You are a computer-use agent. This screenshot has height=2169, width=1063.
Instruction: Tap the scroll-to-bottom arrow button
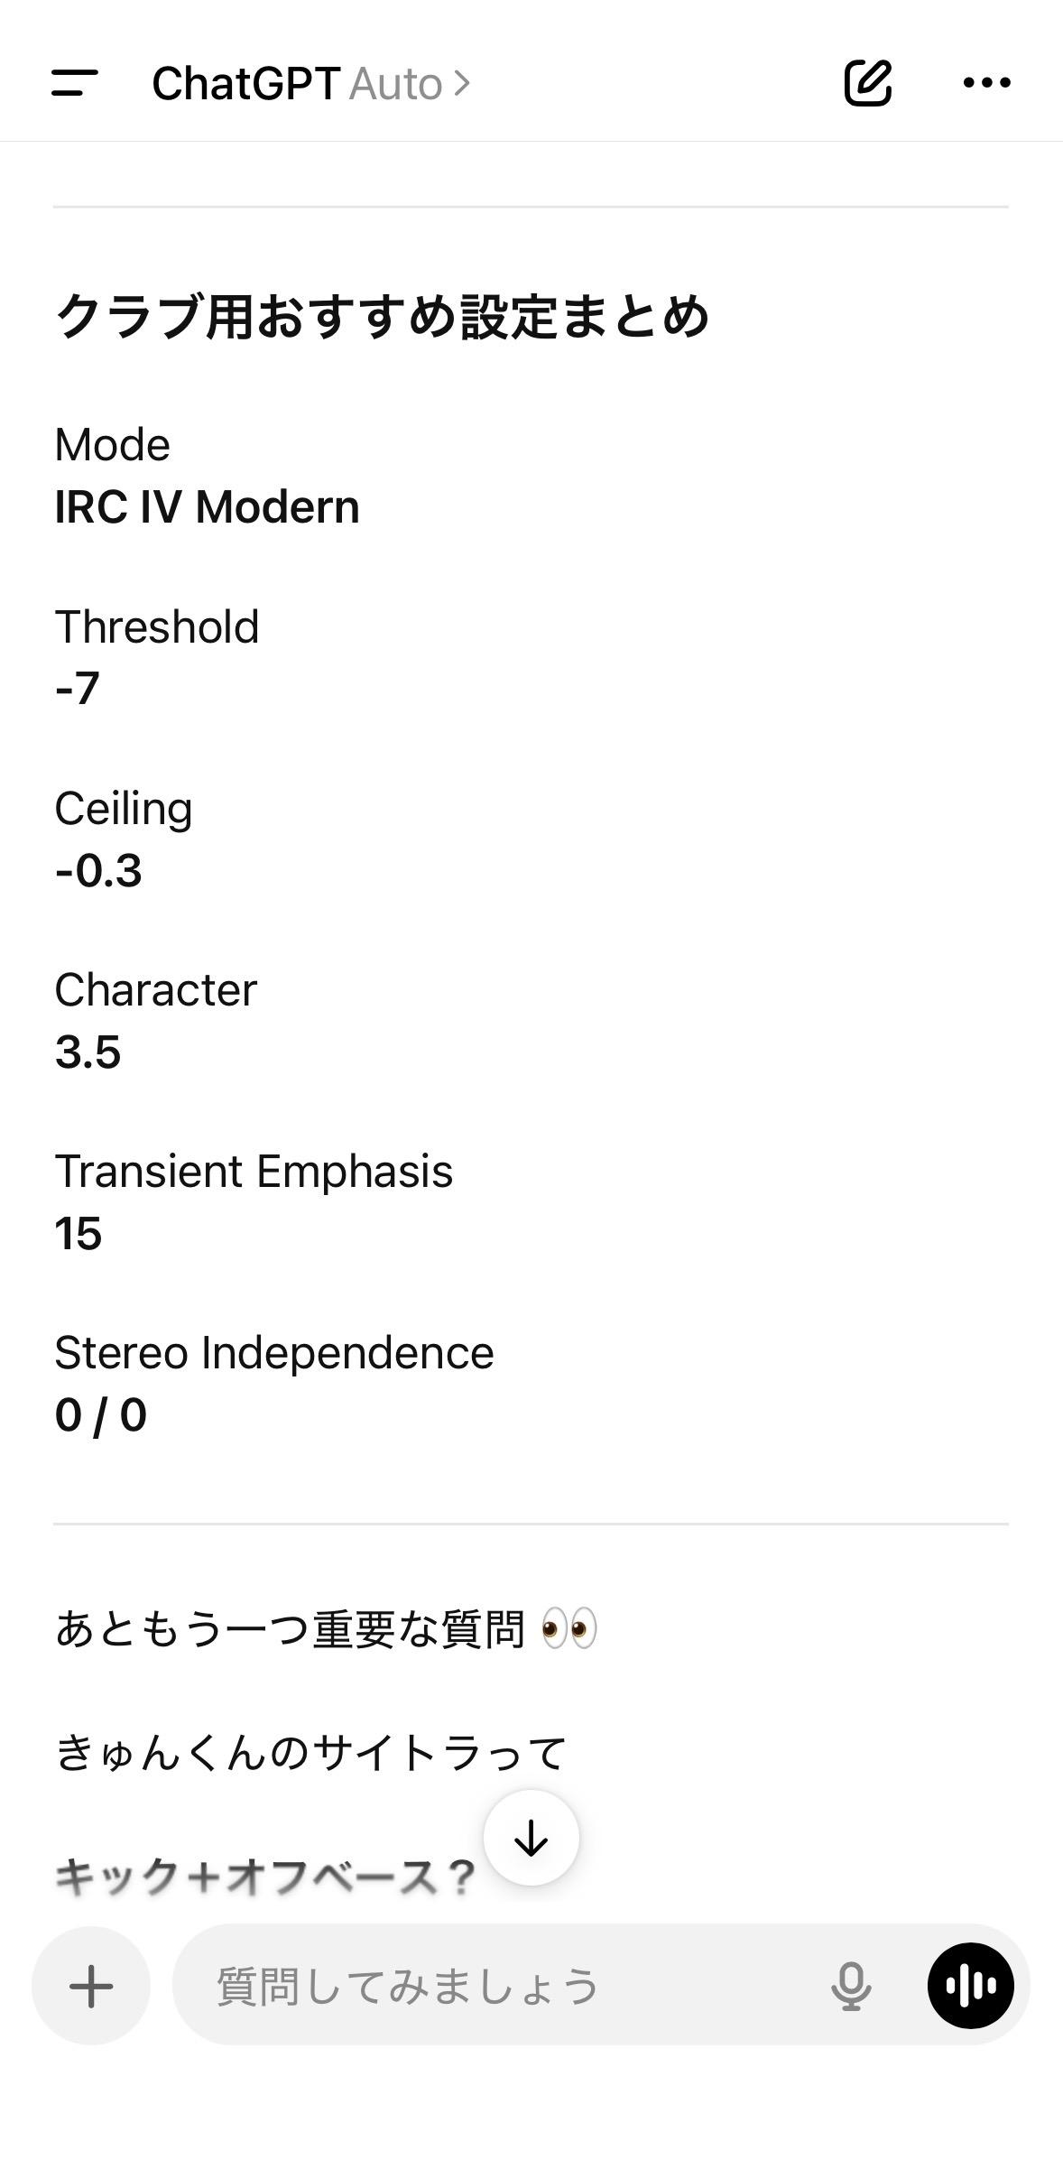[x=531, y=1838]
